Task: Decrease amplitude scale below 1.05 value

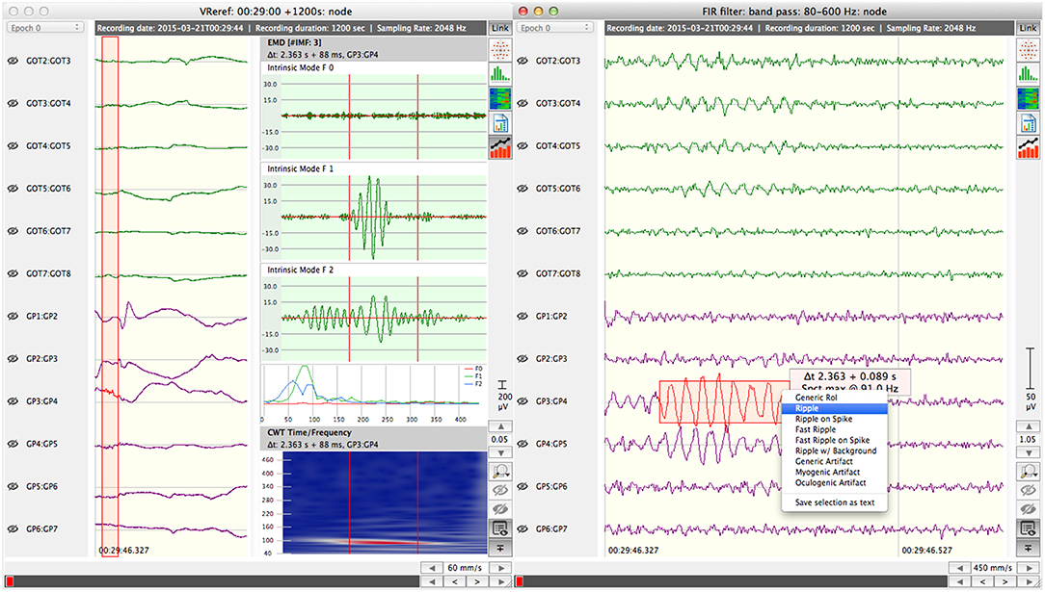Action: pyautogui.click(x=1028, y=452)
